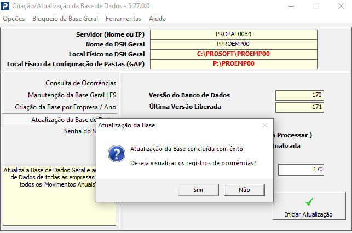Click 'Local Físico da Configuração de Pastas (GAP)' label
Image resolution: width=352 pixels, height=233 pixels.
(76, 64)
